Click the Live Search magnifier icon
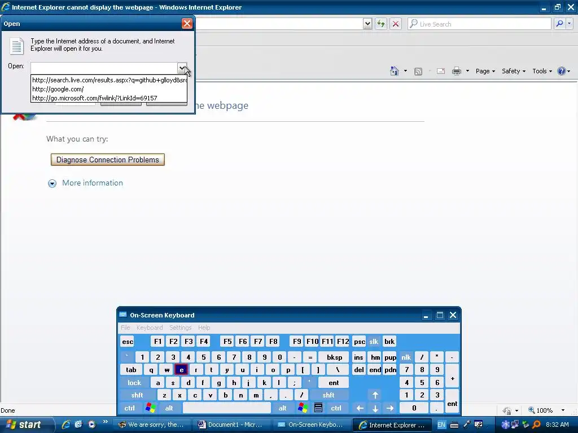Image resolution: width=578 pixels, height=433 pixels. (559, 24)
